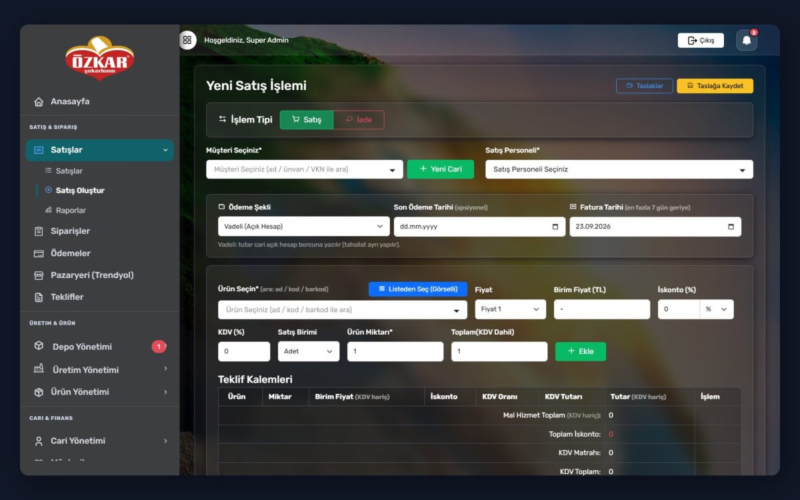Click the Anasayfa home icon
The width and height of the screenshot is (800, 500).
[39, 102]
